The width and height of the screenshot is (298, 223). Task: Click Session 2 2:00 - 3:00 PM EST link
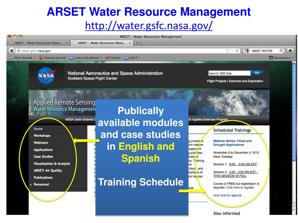coord(235,174)
